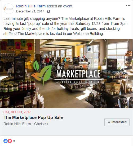Click the jars display in the event photo

pyautogui.click(x=18, y=85)
